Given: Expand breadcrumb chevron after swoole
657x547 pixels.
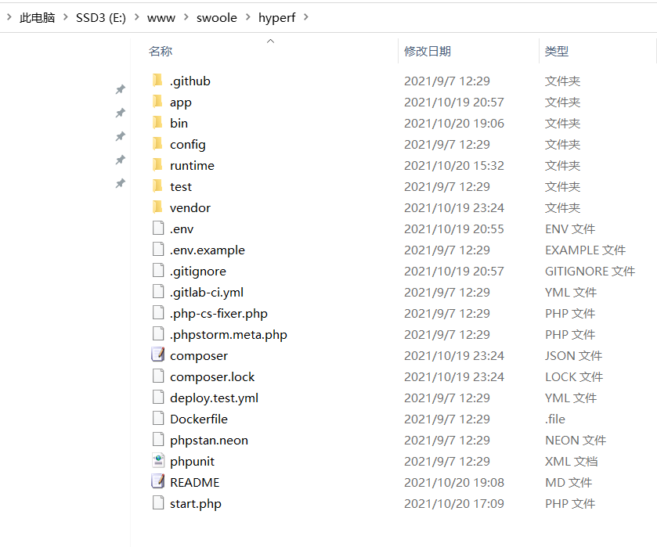Looking at the screenshot, I should tap(247, 17).
